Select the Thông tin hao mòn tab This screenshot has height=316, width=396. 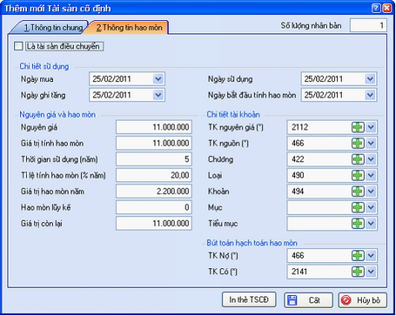point(128,28)
